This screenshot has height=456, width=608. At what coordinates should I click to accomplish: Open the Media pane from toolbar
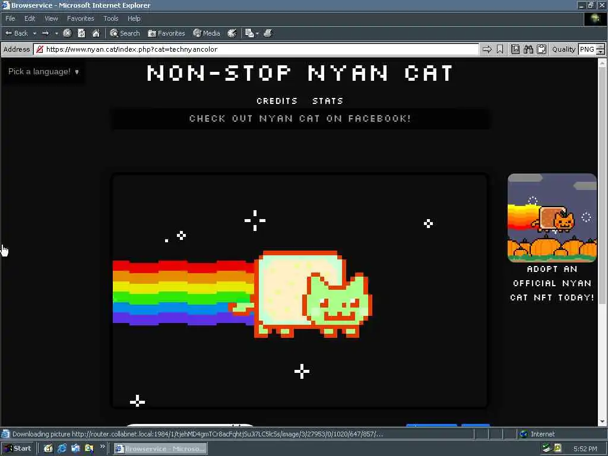[206, 33]
